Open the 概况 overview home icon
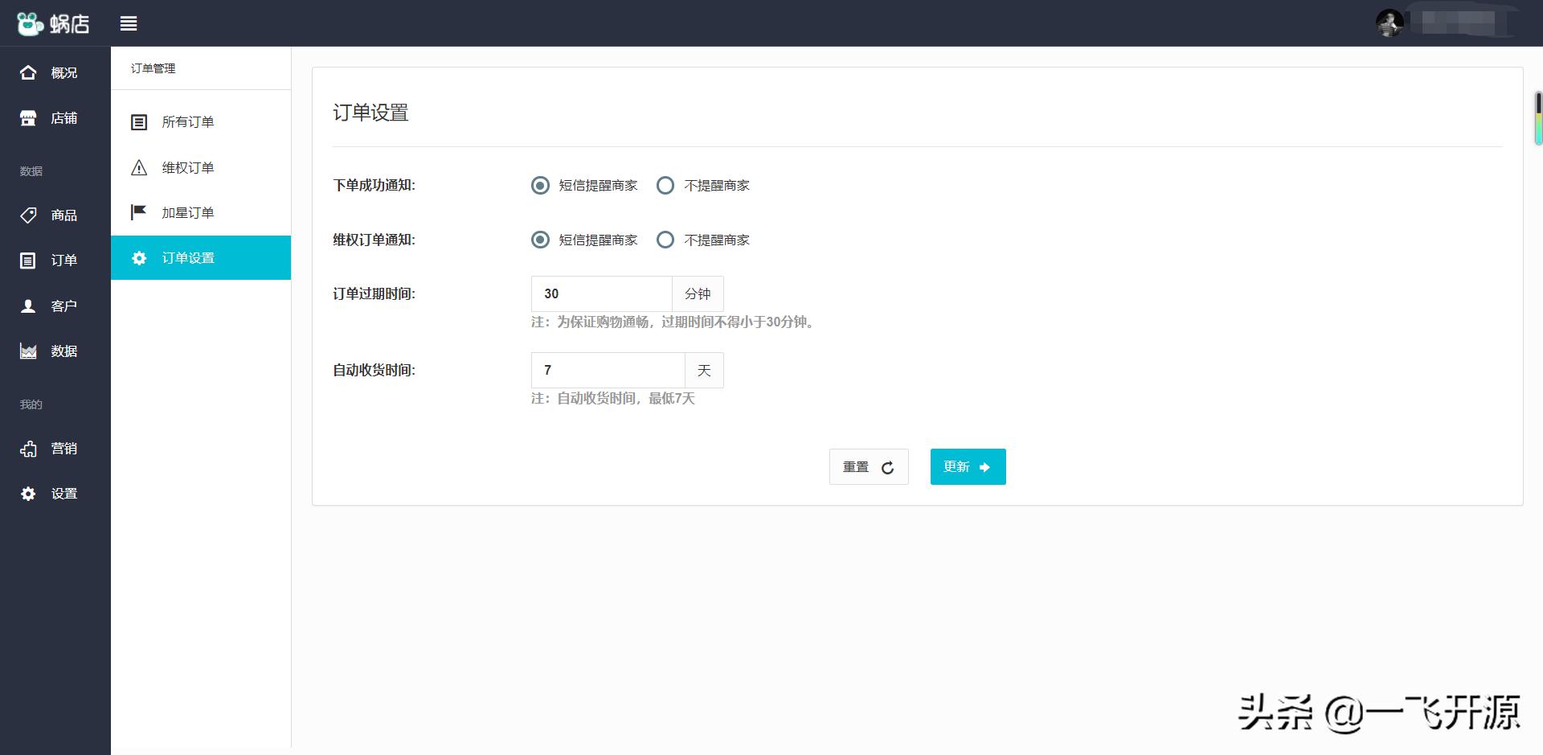 pyautogui.click(x=28, y=72)
